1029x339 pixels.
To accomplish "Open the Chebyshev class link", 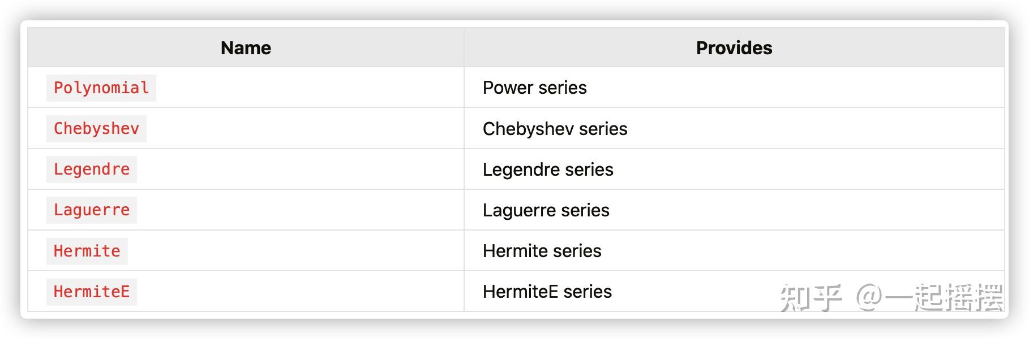I will (x=96, y=129).
